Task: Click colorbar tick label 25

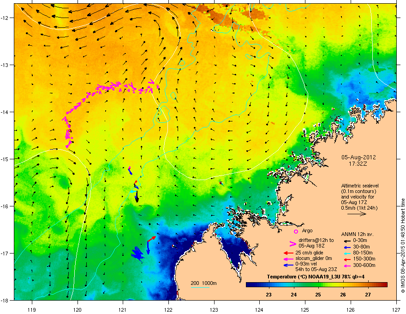Action: (x=318, y=295)
